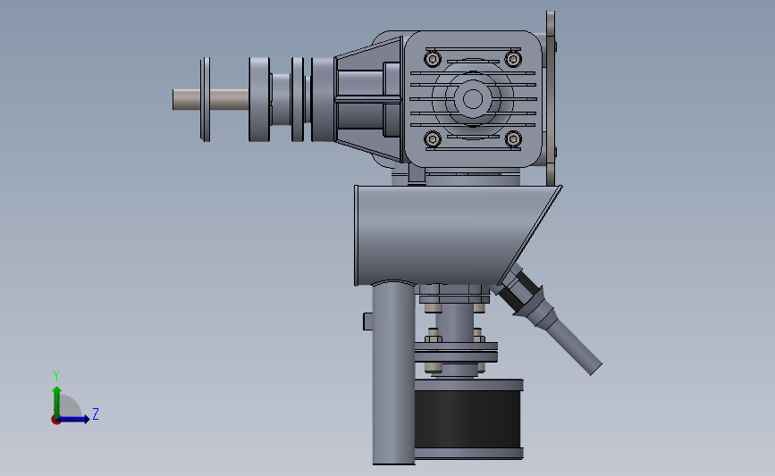This screenshot has height=476, width=775.
Task: Select the tapered cone adapter beside the gearbox
Action: pos(368,99)
